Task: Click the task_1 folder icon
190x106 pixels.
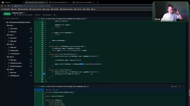Action: pyautogui.click(x=8, y=26)
